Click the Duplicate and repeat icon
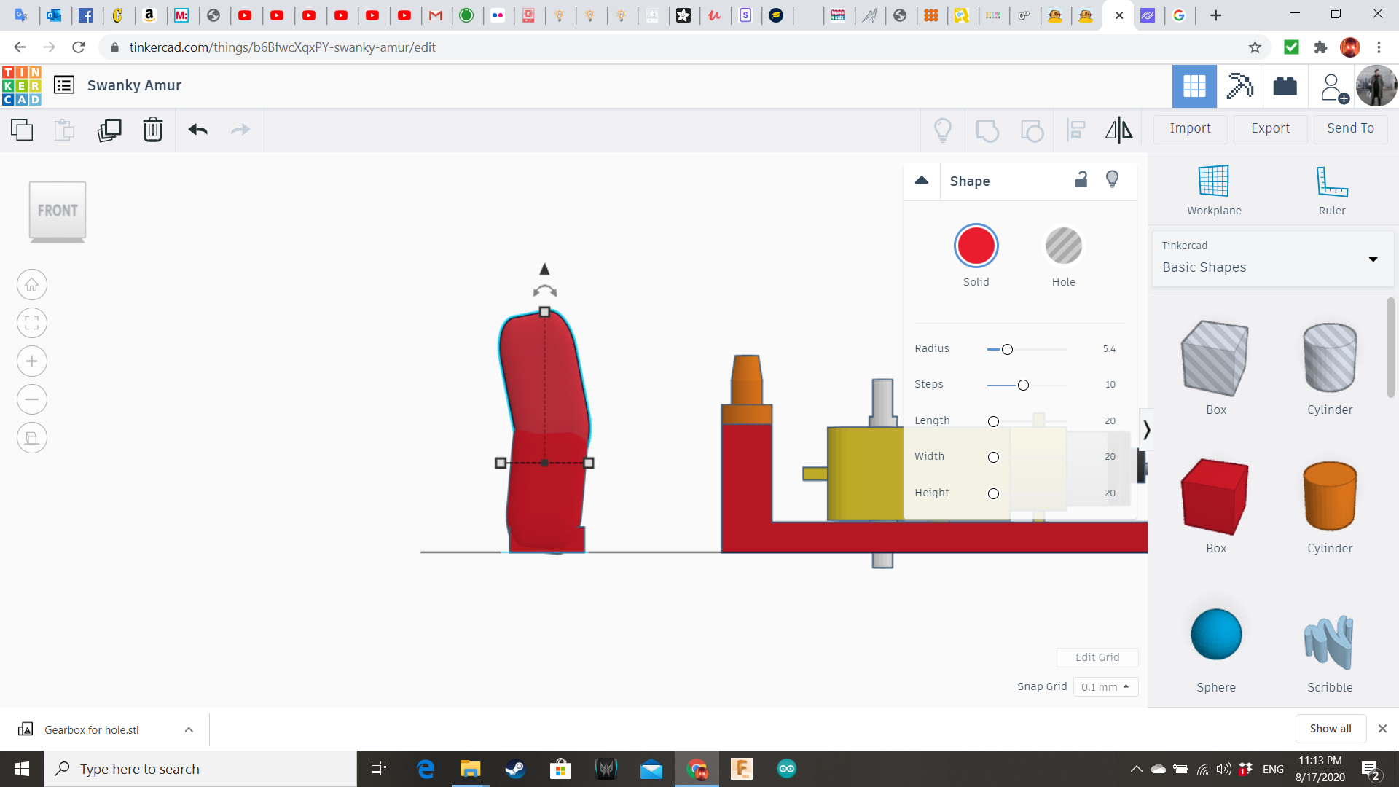1399x787 pixels. pyautogui.click(x=109, y=130)
